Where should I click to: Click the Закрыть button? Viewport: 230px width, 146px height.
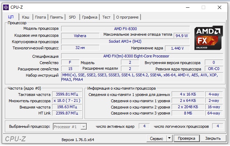click(x=213, y=138)
